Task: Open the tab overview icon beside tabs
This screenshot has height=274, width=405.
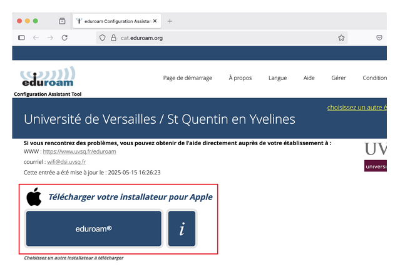Action: pos(62,21)
